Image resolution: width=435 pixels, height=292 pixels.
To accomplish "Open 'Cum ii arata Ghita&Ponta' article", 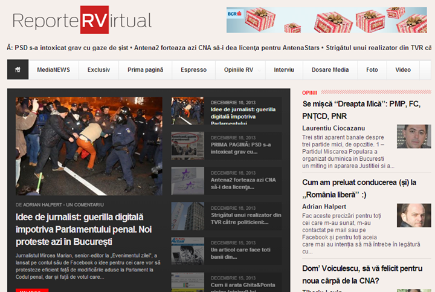I will pyautogui.click(x=243, y=287).
